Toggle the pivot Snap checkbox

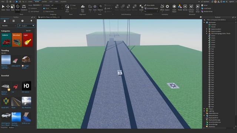tap(71, 5)
